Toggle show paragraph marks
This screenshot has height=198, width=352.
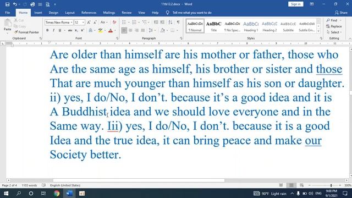[x=178, y=22]
